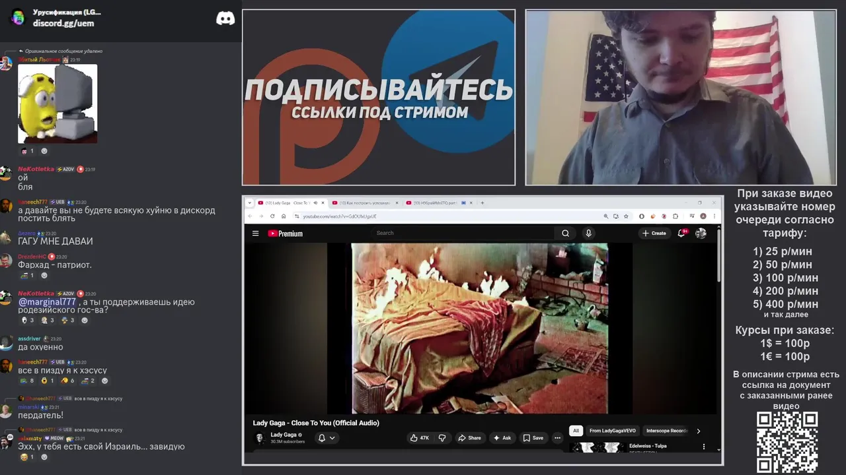Click the DrezdenHC username in chat
This screenshot has height=475, width=846.
tap(32, 257)
